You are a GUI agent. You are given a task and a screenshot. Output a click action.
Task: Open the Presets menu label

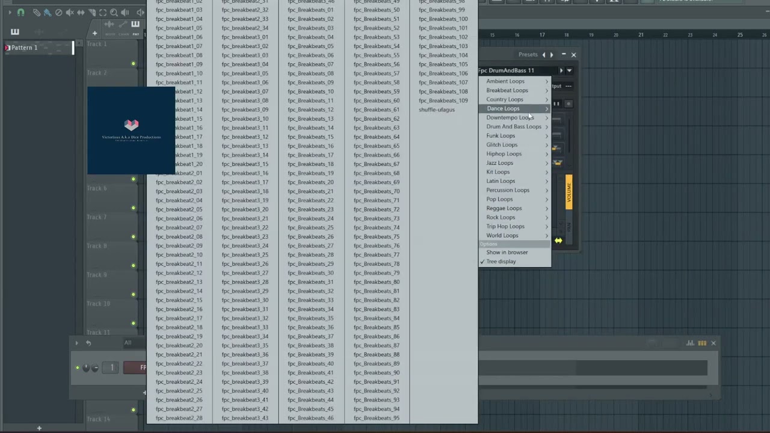tap(528, 55)
